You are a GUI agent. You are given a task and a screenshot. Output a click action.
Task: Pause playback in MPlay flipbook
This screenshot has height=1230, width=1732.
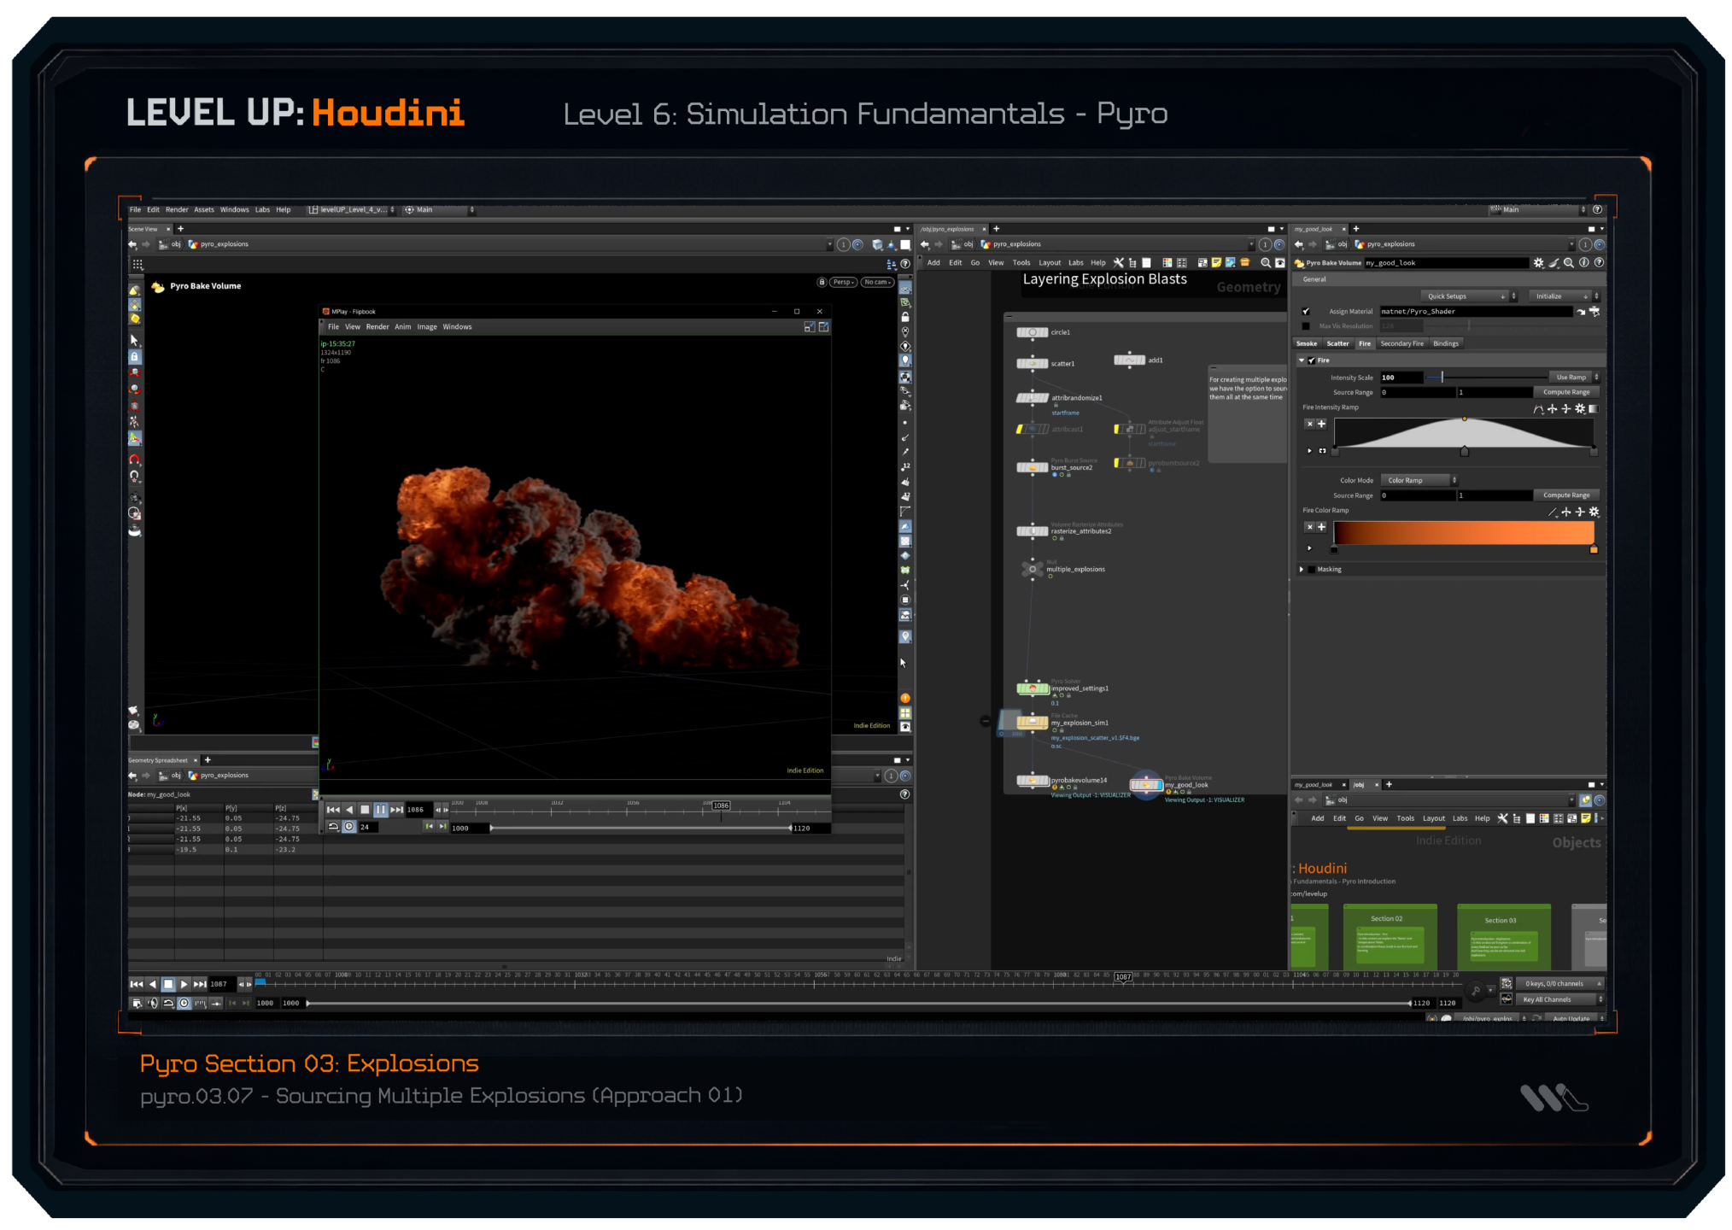pyautogui.click(x=380, y=809)
